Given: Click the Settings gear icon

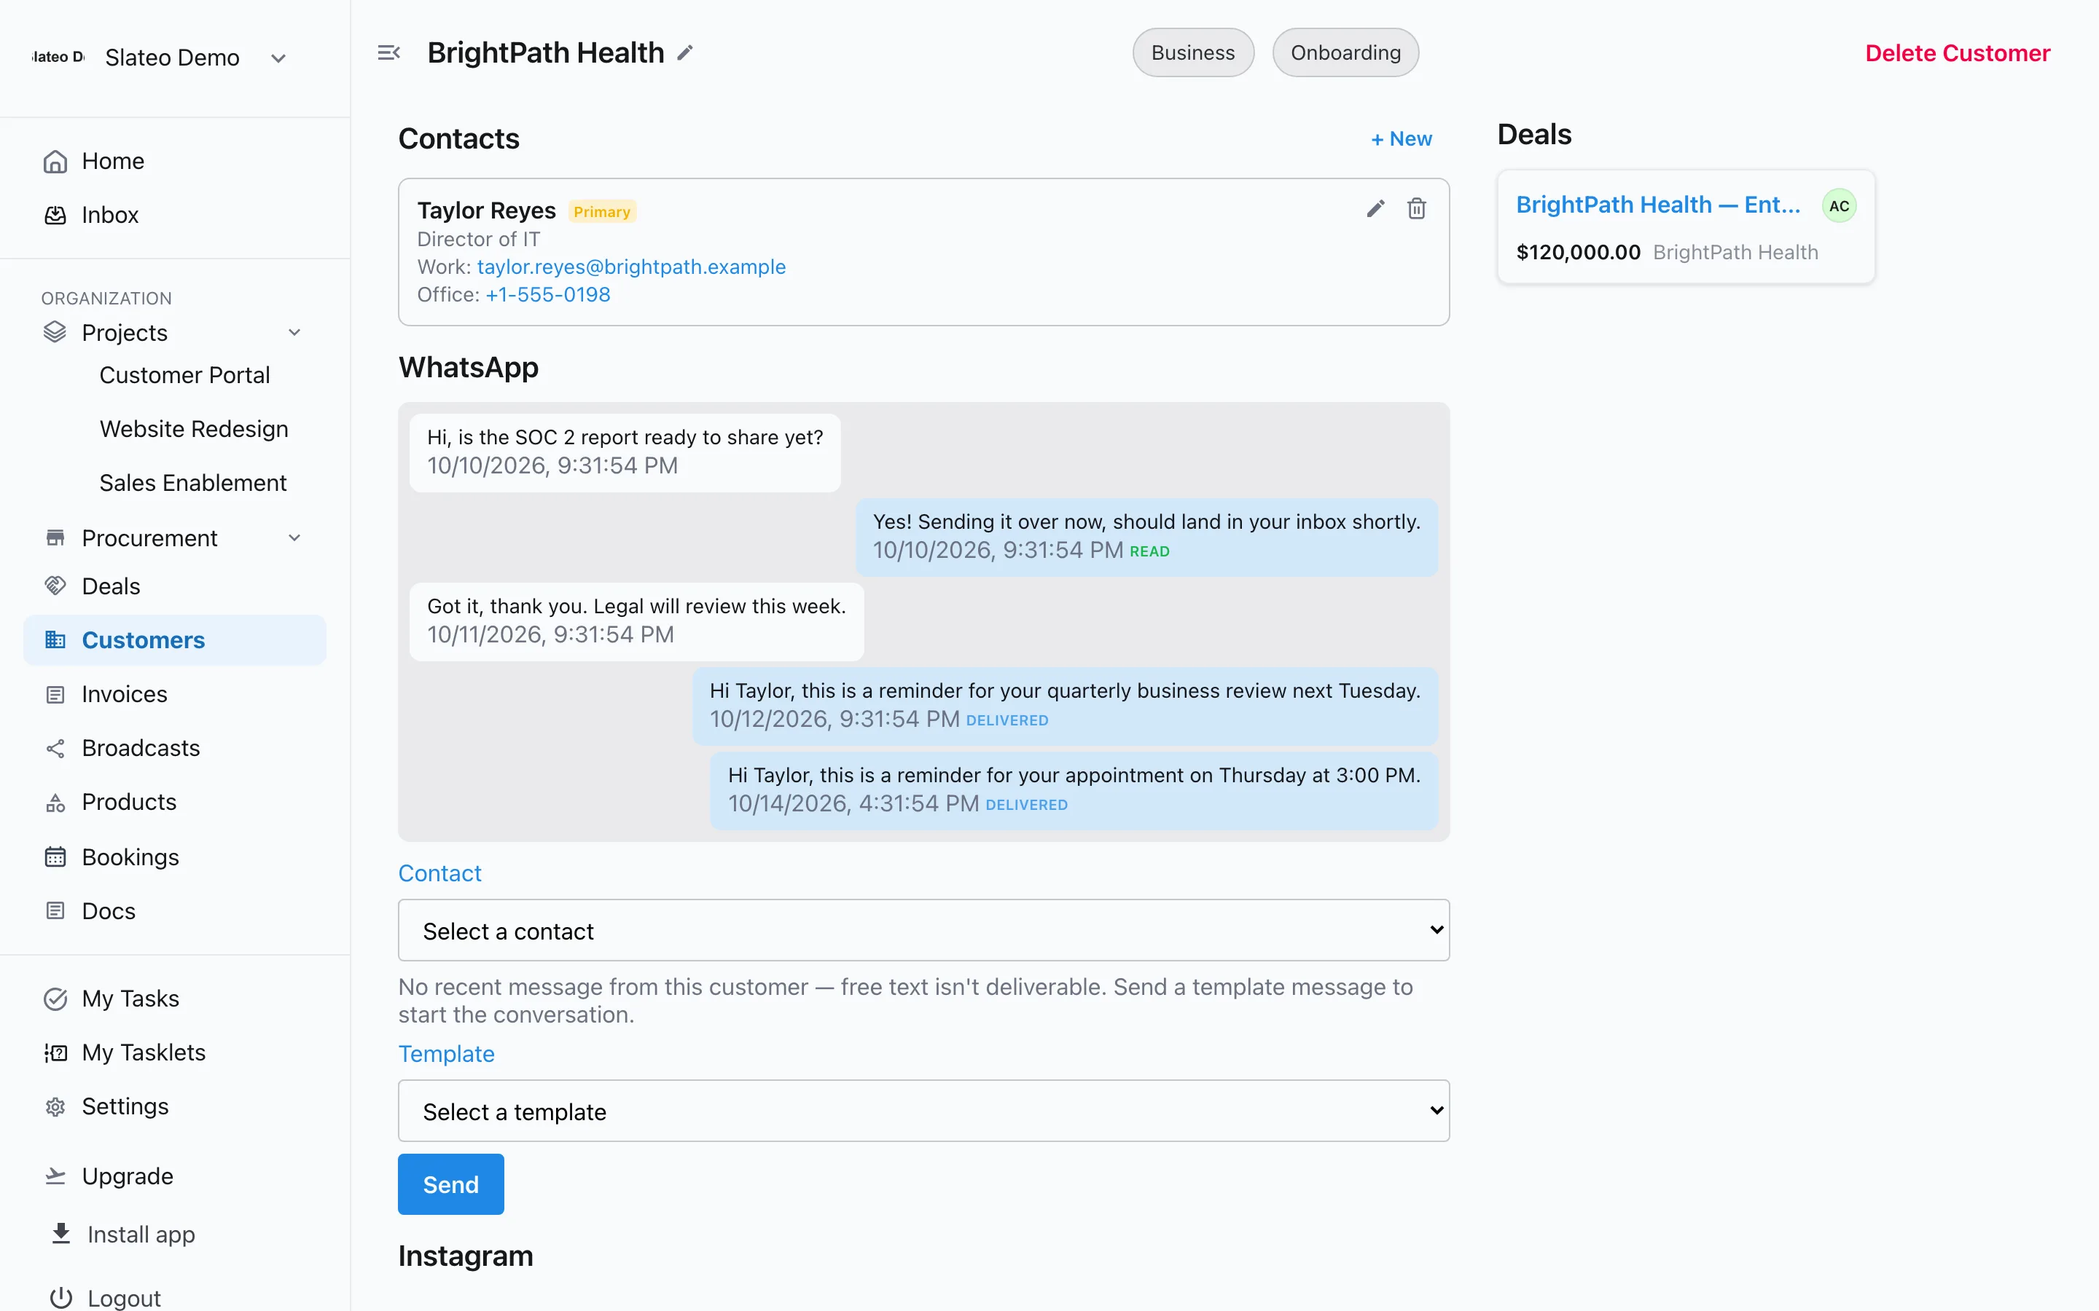Looking at the screenshot, I should pos(55,1107).
